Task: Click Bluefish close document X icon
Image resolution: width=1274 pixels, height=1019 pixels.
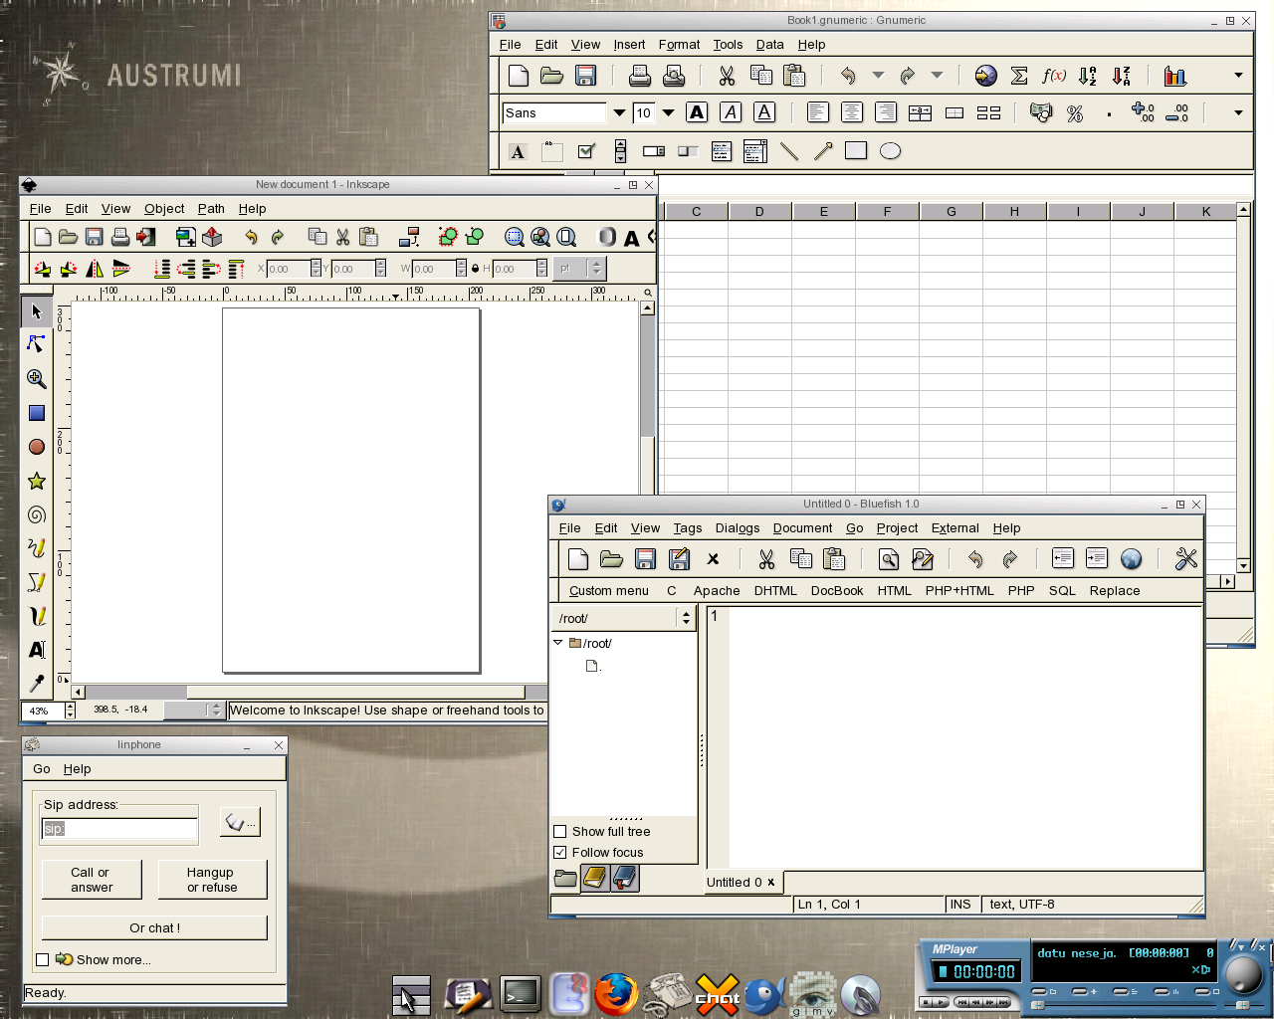Action: 713,559
